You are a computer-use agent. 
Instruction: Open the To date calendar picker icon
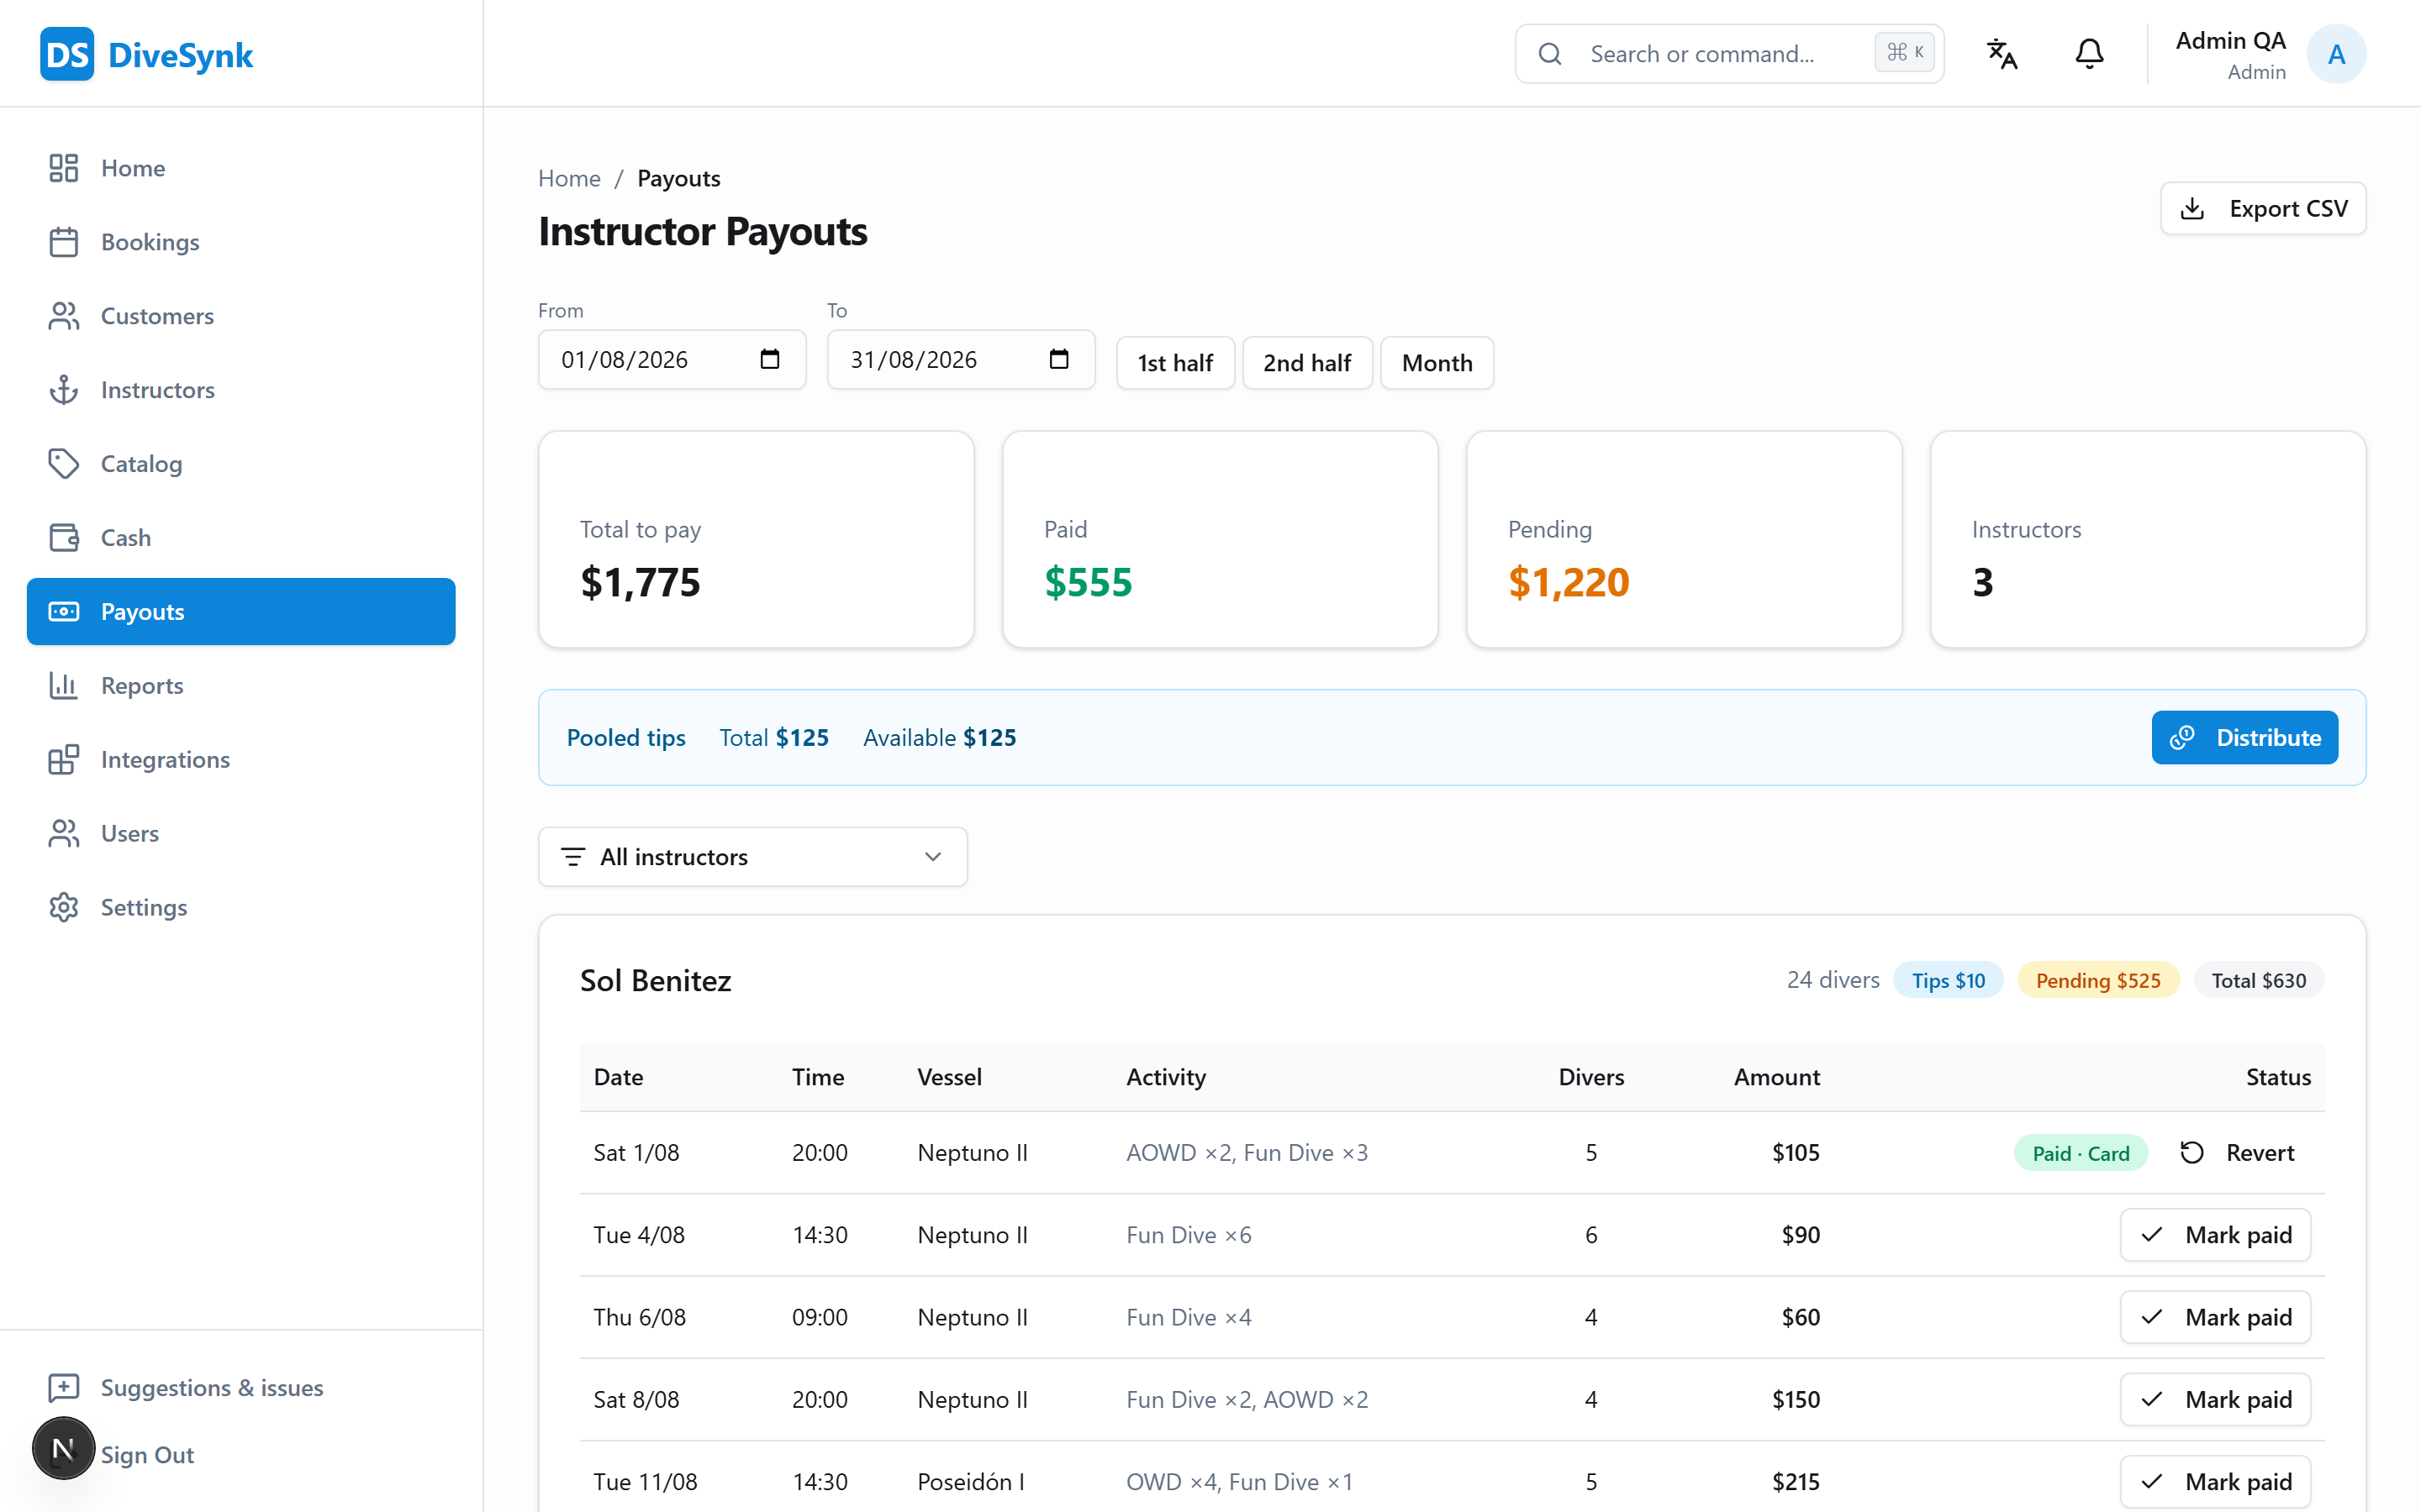coord(1058,359)
